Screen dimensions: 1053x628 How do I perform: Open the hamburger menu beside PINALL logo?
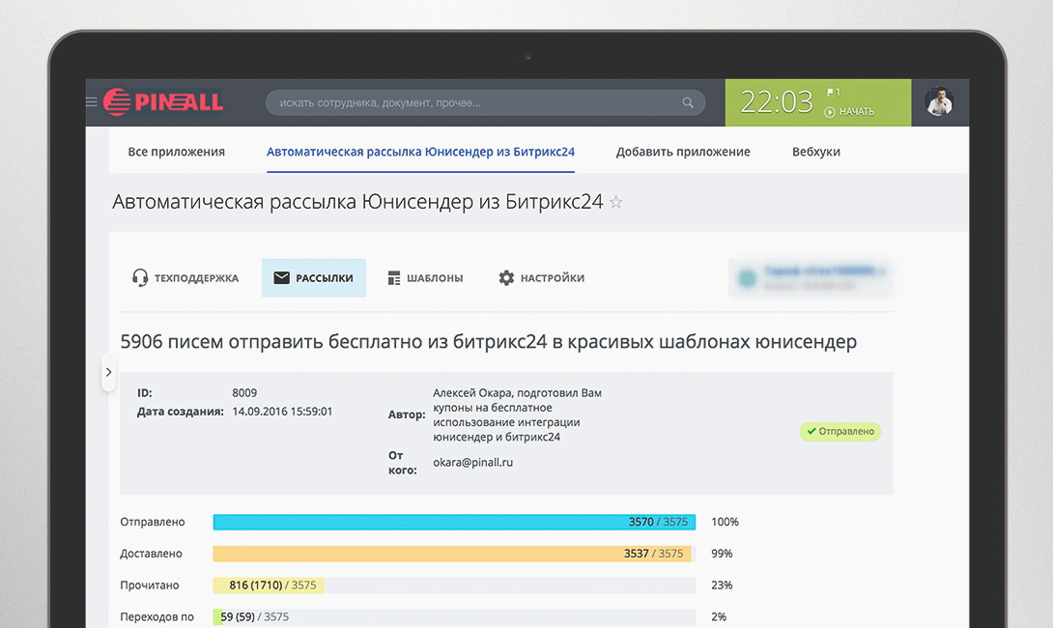click(x=92, y=102)
